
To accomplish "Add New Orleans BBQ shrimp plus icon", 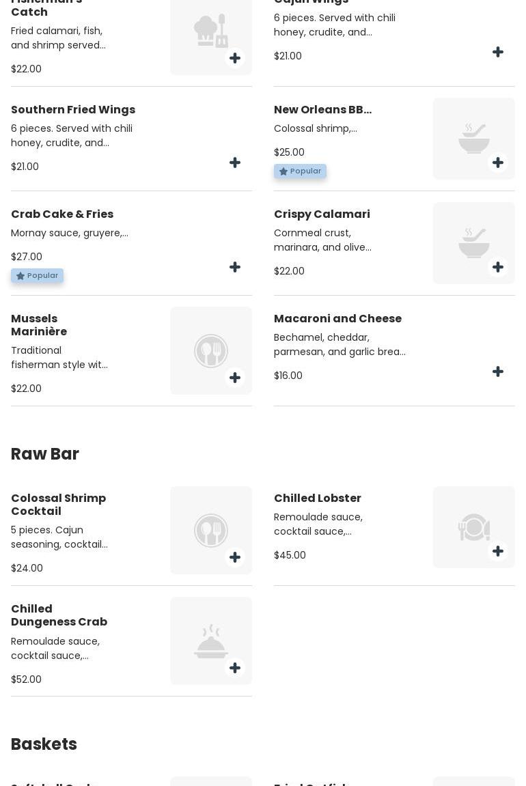I will [x=498, y=163].
